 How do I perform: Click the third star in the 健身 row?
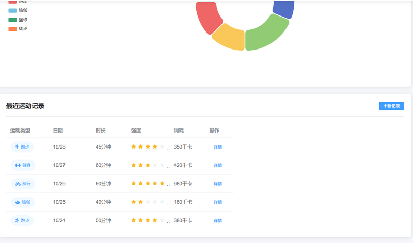pyautogui.click(x=148, y=165)
